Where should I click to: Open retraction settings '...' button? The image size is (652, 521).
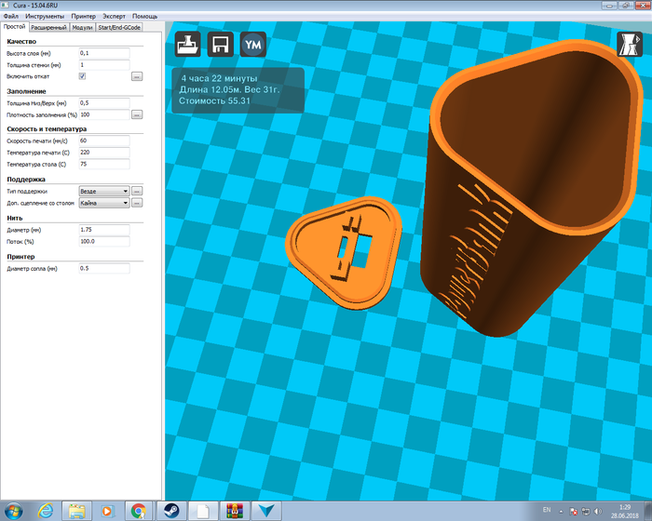[x=136, y=76]
